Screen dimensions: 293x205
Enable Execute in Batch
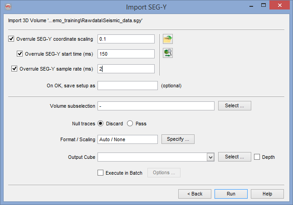[101, 173]
